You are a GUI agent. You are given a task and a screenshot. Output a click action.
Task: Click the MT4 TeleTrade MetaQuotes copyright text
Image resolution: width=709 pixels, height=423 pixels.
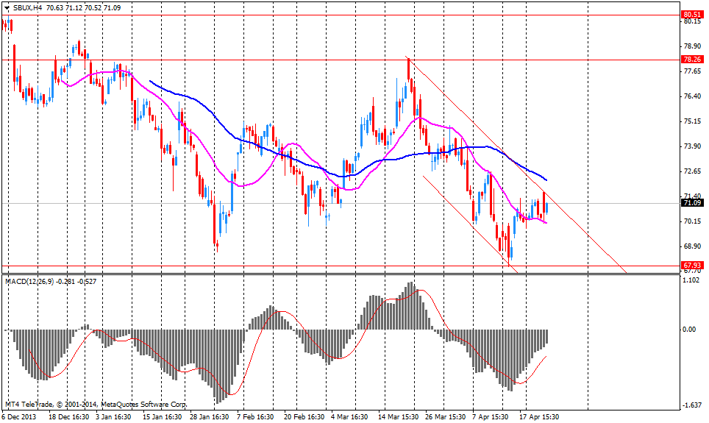pyautogui.click(x=96, y=405)
